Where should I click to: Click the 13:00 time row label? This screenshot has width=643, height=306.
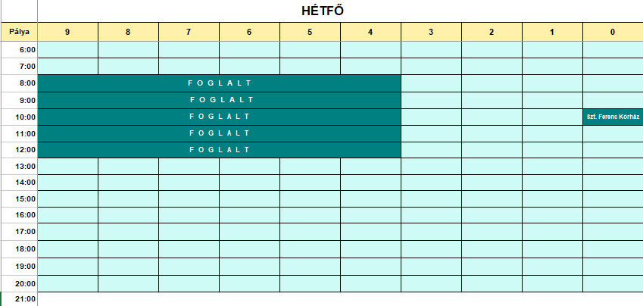[19, 167]
